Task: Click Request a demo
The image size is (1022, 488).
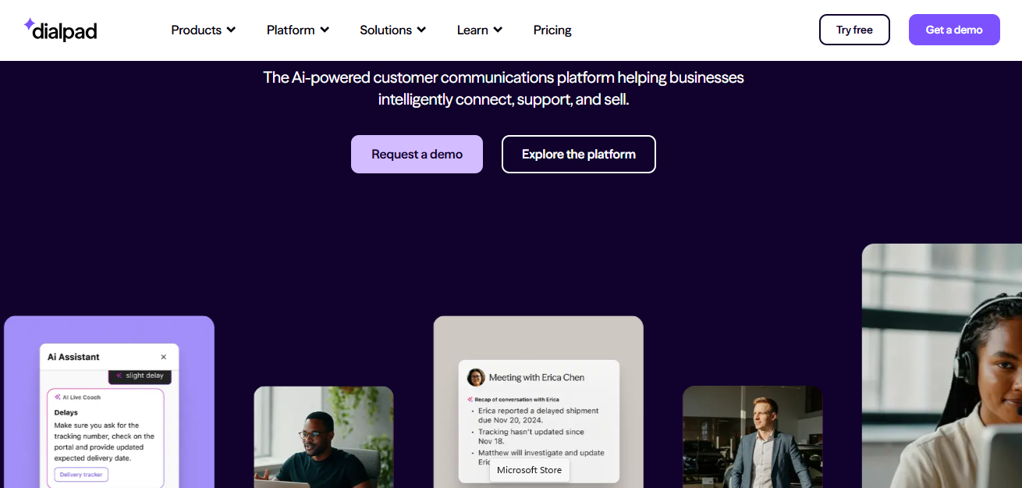Action: [x=417, y=154]
